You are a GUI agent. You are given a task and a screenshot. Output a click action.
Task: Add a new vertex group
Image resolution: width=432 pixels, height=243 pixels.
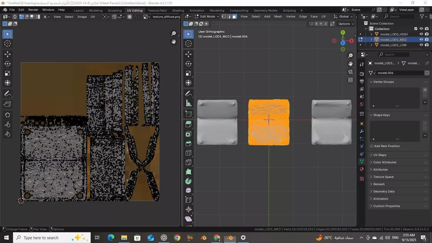[425, 90]
